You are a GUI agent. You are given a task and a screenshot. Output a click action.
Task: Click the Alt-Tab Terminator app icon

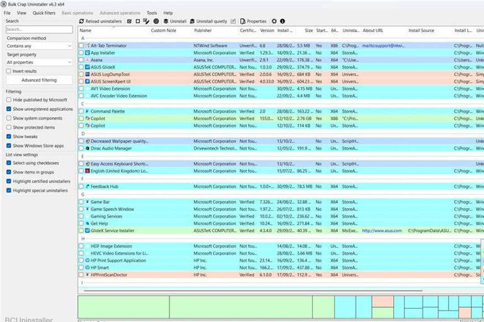tap(88, 46)
